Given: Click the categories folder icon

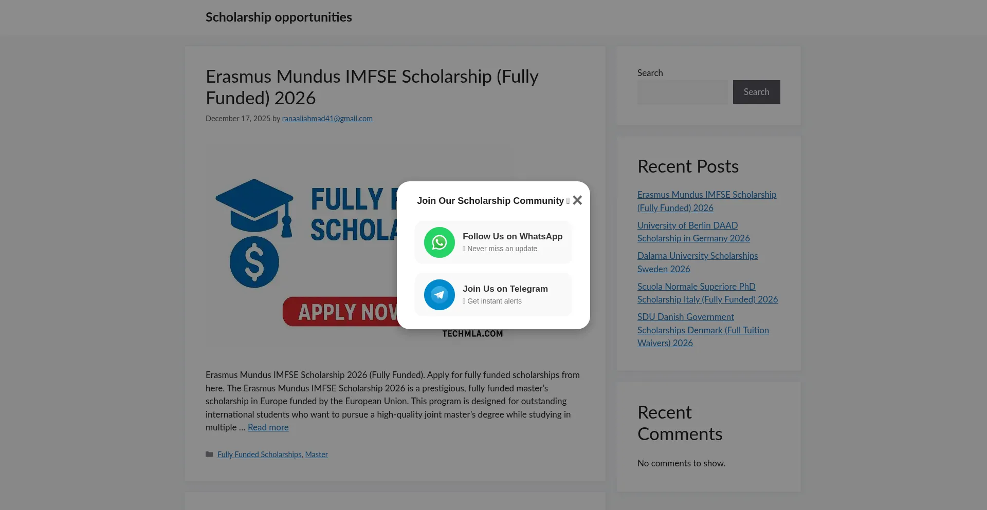Looking at the screenshot, I should tap(209, 455).
